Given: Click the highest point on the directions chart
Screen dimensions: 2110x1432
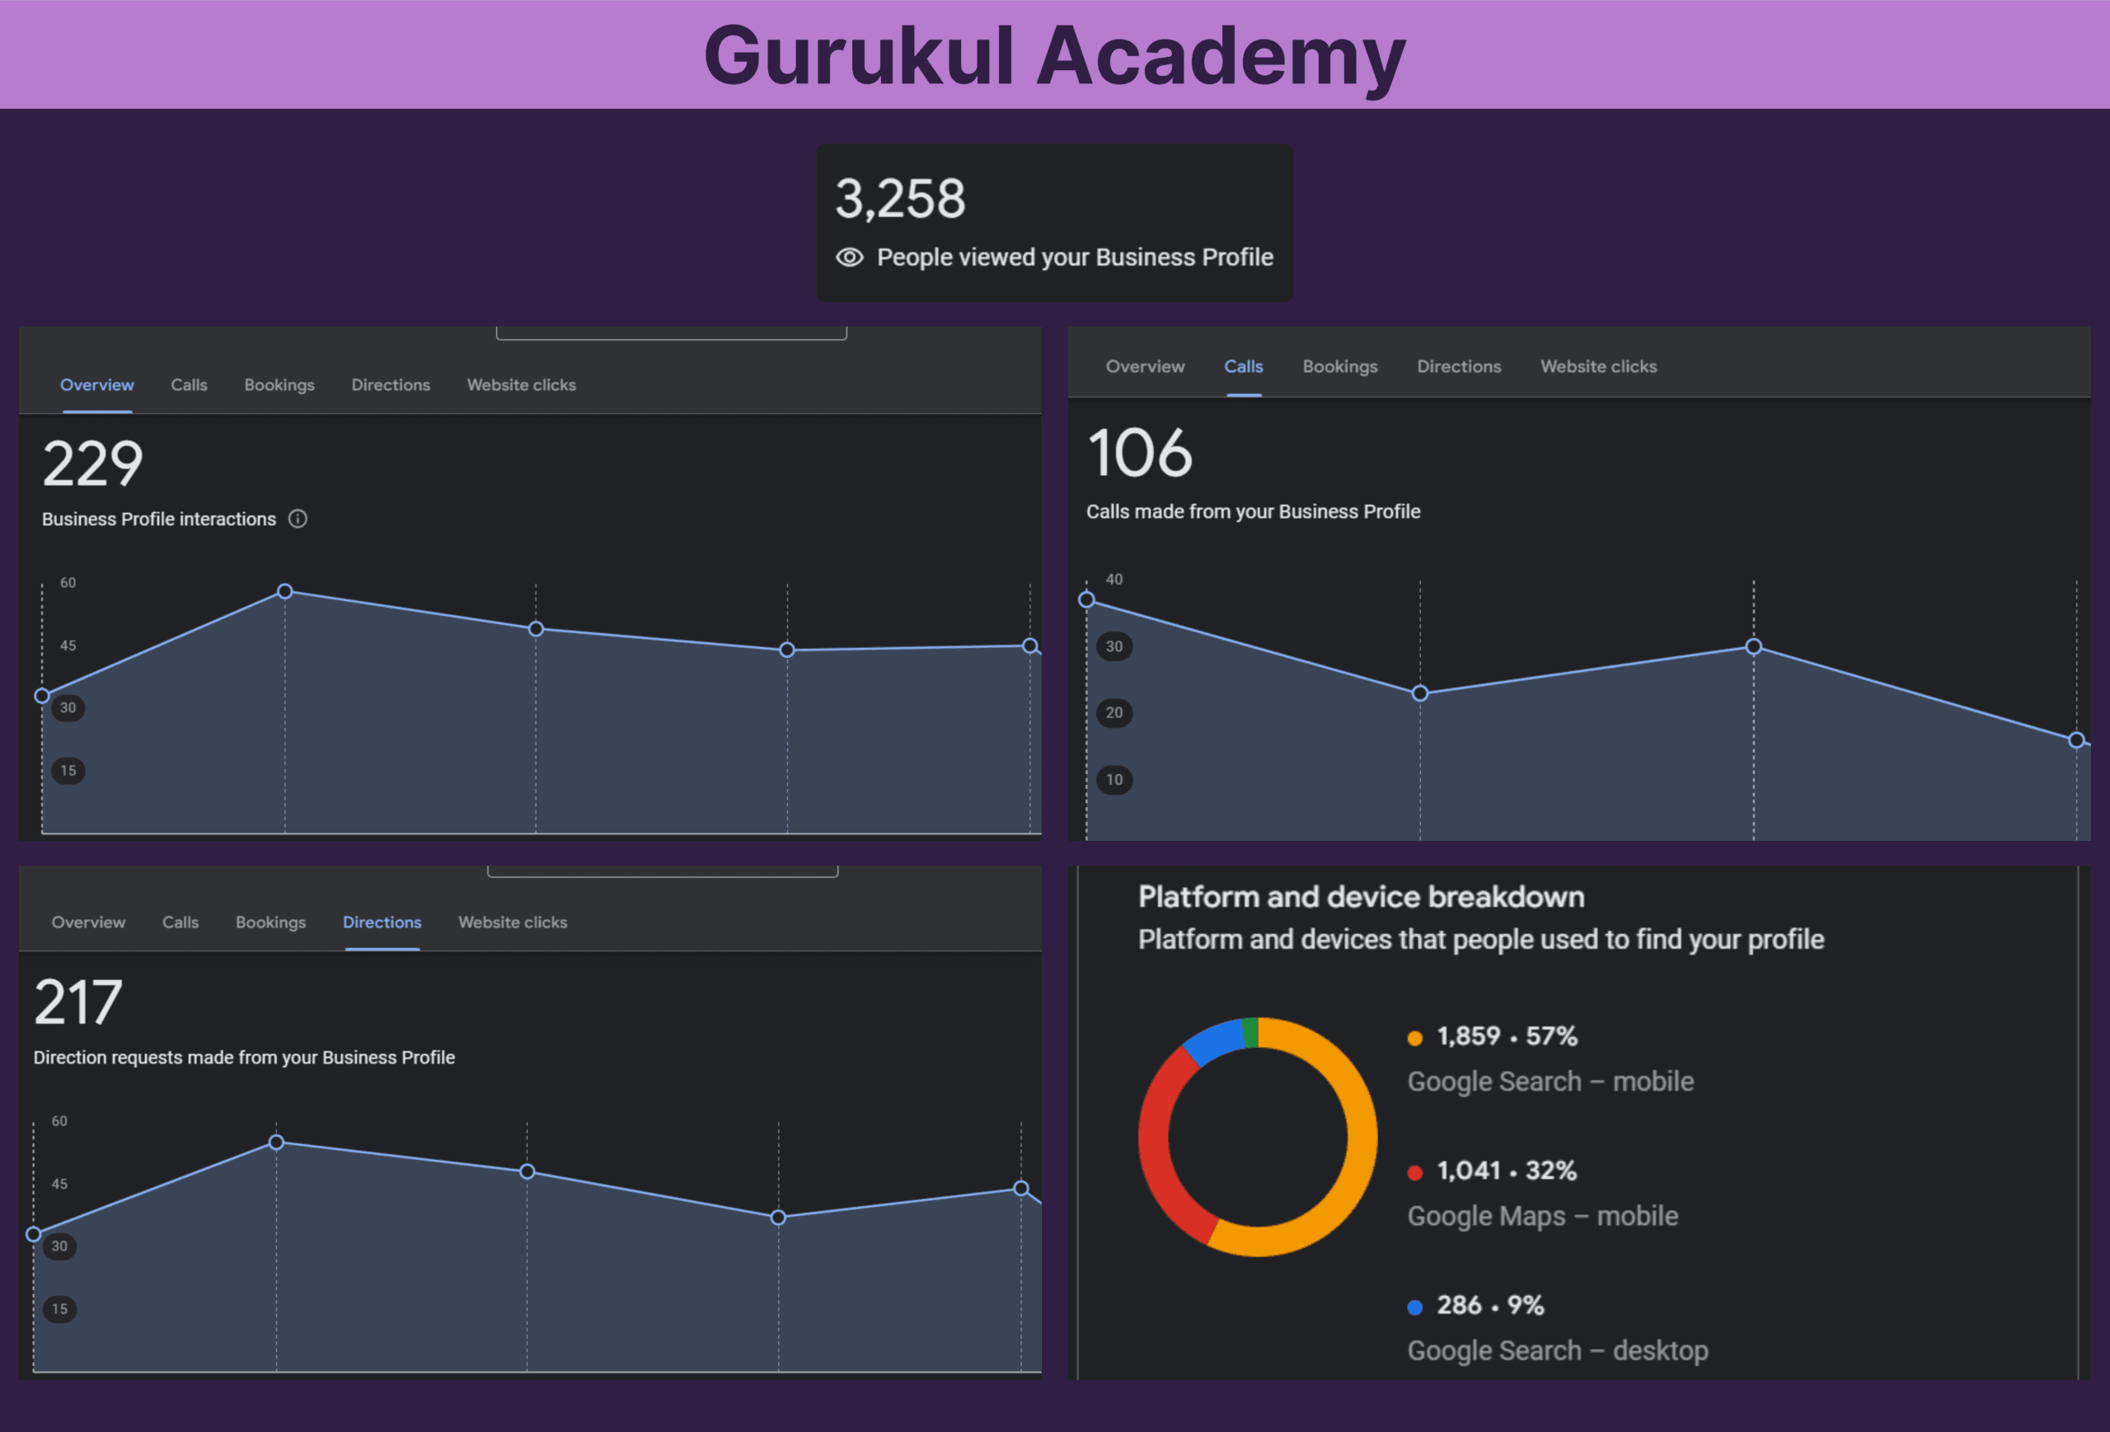Looking at the screenshot, I should 277,1143.
